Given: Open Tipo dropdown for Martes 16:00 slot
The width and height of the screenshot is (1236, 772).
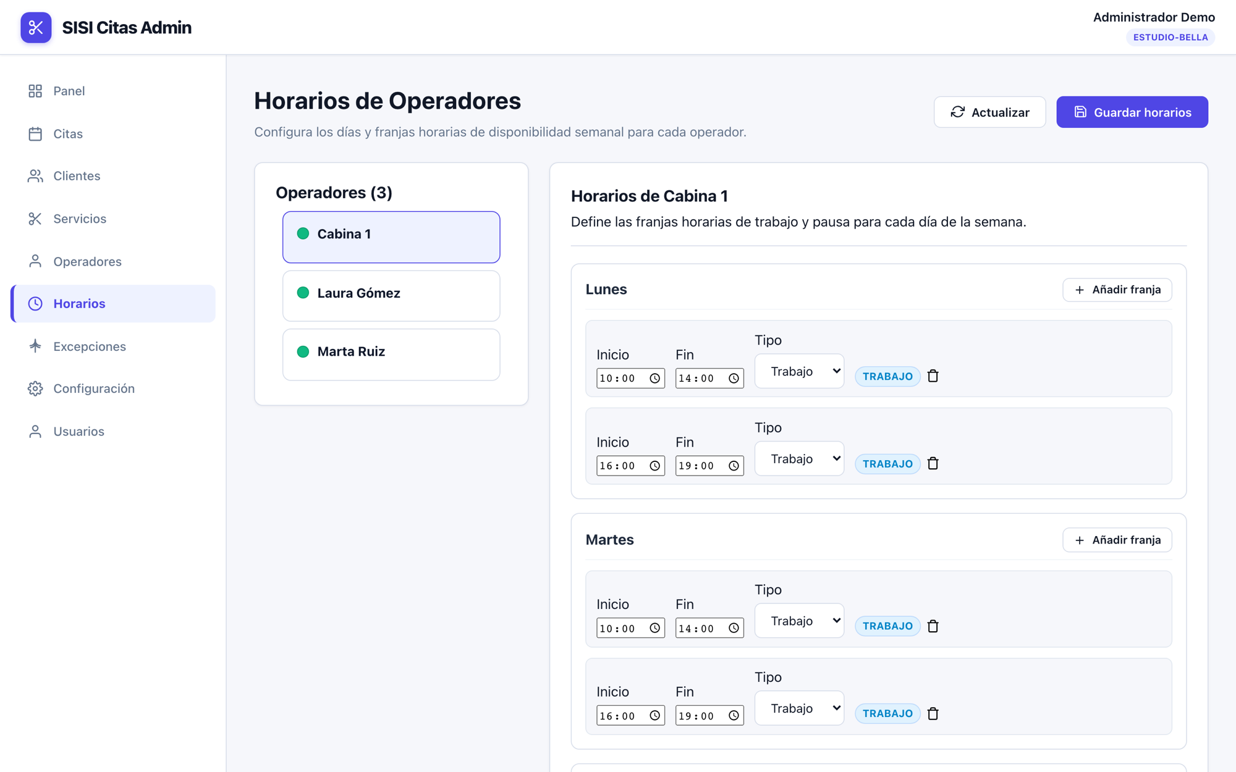Looking at the screenshot, I should pyautogui.click(x=799, y=708).
